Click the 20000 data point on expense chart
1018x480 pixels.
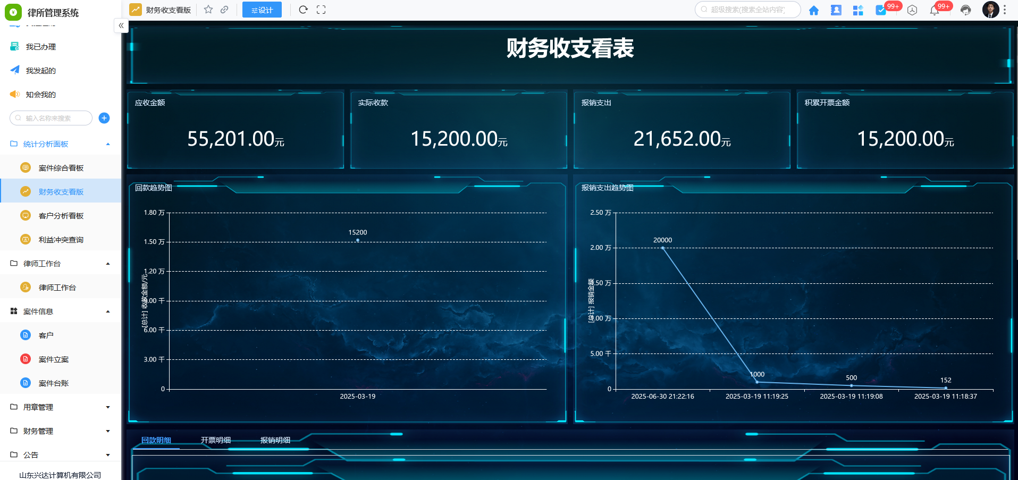(x=662, y=248)
